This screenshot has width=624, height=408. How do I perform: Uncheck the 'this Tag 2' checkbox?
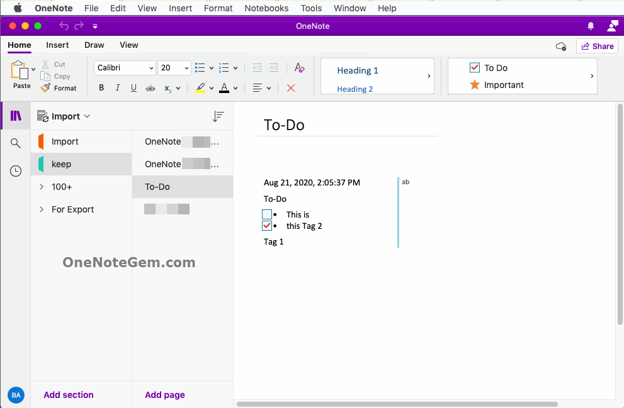267,226
